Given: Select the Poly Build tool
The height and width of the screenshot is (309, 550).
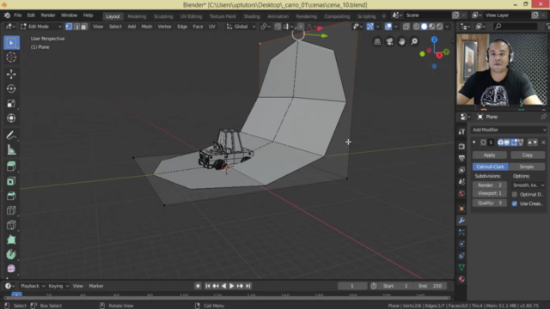Looking at the screenshot, I should (11, 240).
